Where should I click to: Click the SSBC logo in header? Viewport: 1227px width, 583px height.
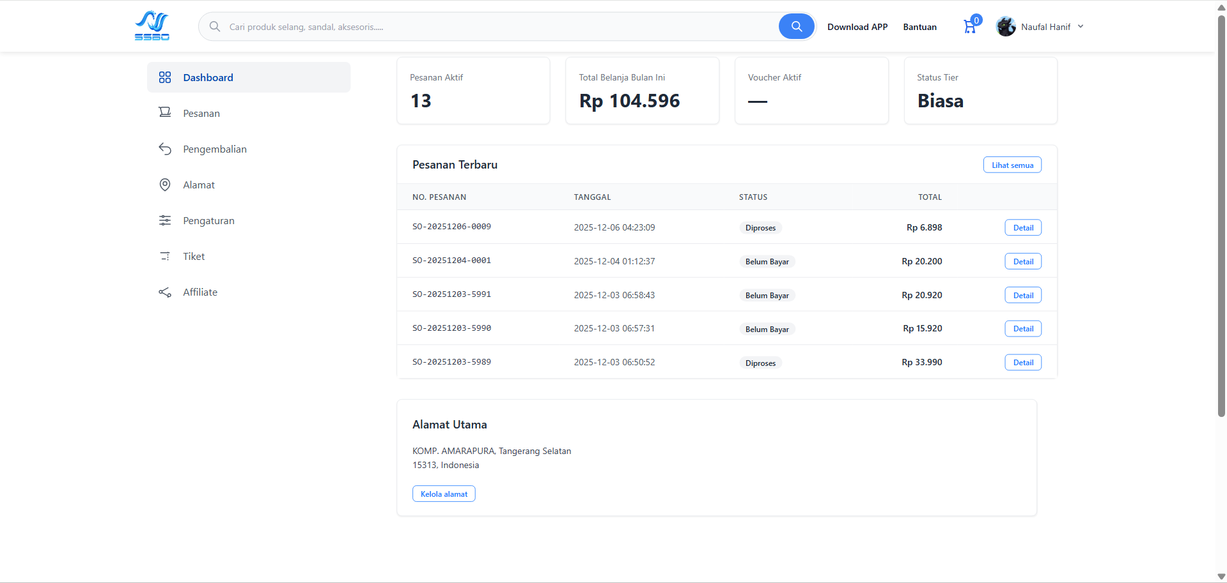point(152,26)
